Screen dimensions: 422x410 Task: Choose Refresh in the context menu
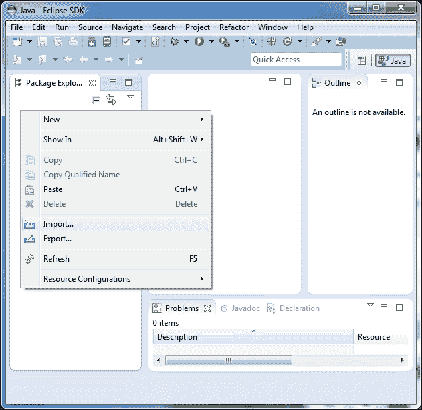coord(116,259)
